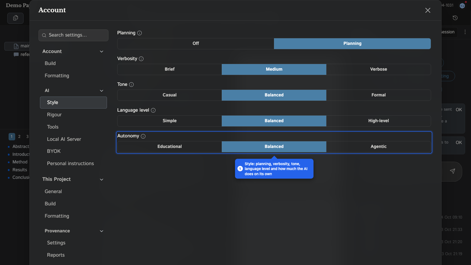The width and height of the screenshot is (471, 265).
Task: Set Verbosity to Brief
Action: (170, 69)
